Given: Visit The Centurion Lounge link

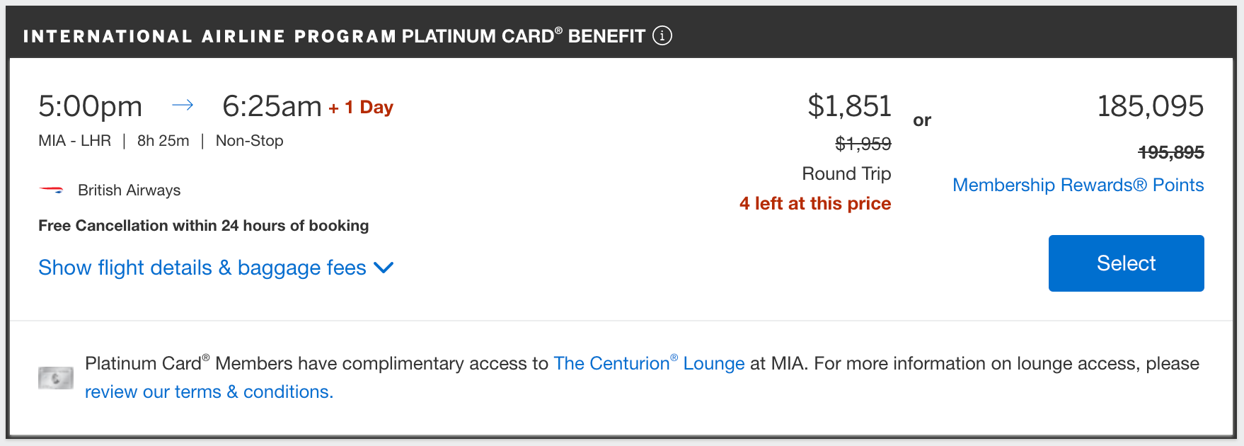Looking at the screenshot, I should [x=649, y=363].
